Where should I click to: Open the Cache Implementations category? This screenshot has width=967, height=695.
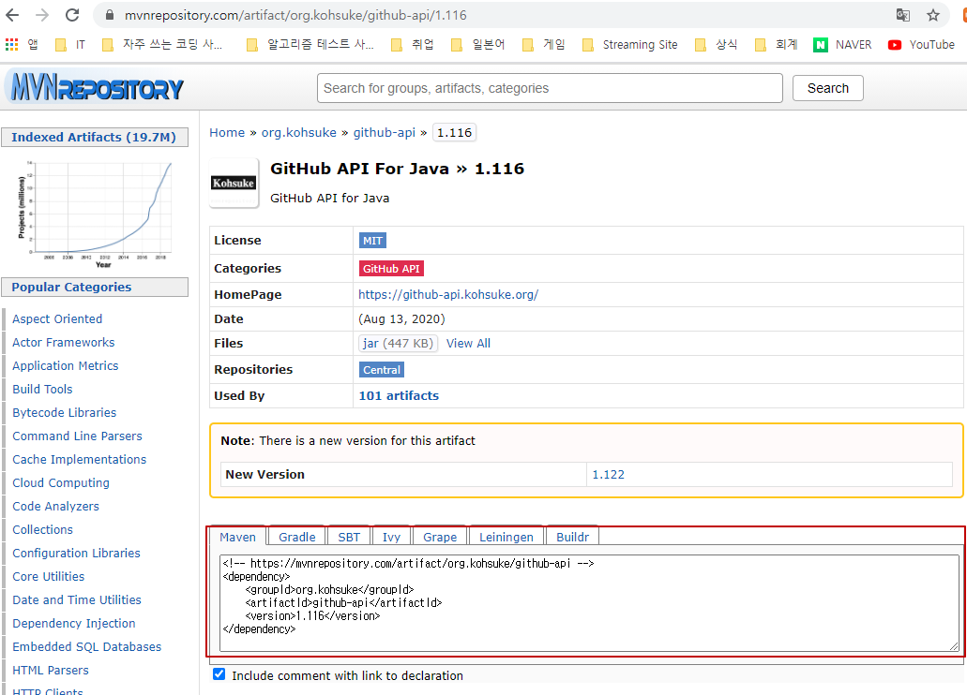pos(80,459)
